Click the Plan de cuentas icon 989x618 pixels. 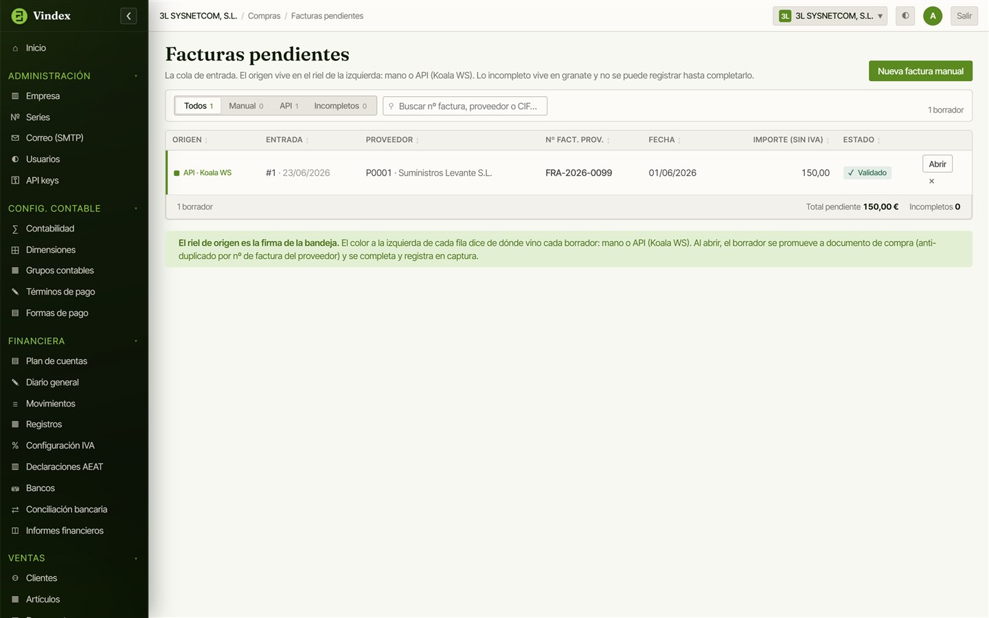click(15, 361)
